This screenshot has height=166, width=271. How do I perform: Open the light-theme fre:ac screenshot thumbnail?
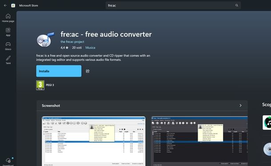(x=93, y=141)
